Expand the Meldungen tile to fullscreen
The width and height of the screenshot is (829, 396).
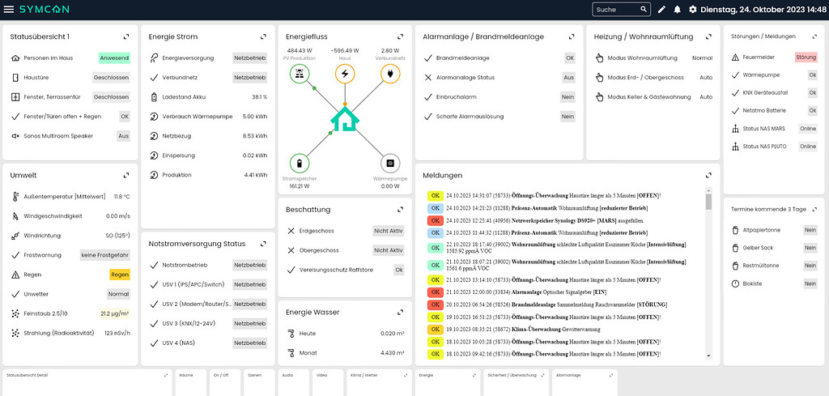pyautogui.click(x=708, y=174)
